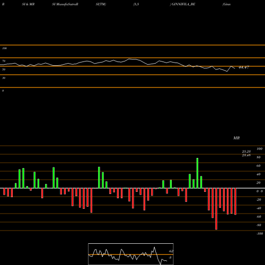Click the GINNIFILA_BE symbol text in the header
The width and height of the screenshot is (265, 265).
(183, 4)
